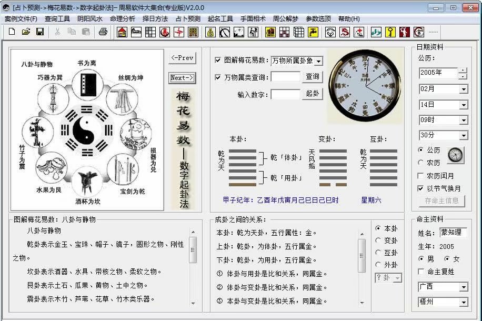Click the Next-> button
The height and width of the screenshot is (321, 482).
tap(182, 78)
